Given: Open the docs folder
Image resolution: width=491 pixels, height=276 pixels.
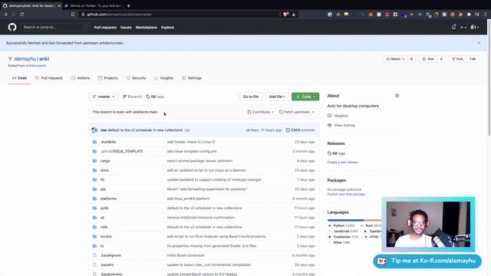Looking at the screenshot, I should point(104,170).
